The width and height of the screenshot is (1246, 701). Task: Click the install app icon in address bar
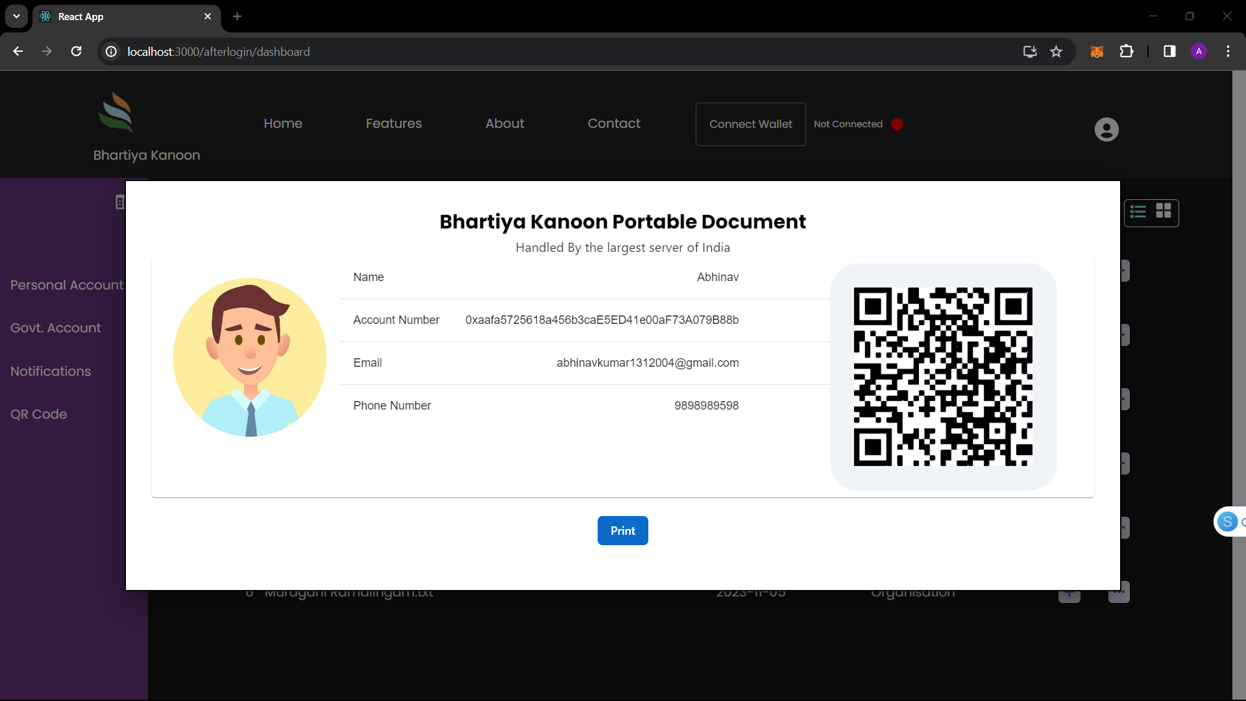click(1029, 51)
